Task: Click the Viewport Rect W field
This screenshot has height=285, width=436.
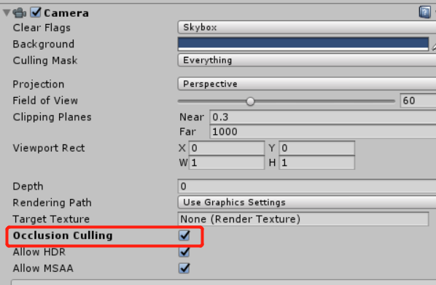Action: 227,163
